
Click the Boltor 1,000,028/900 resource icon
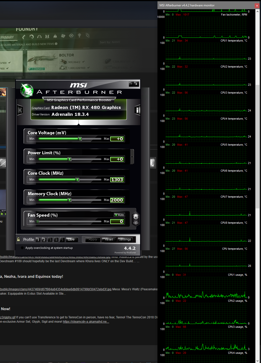[63, 68]
